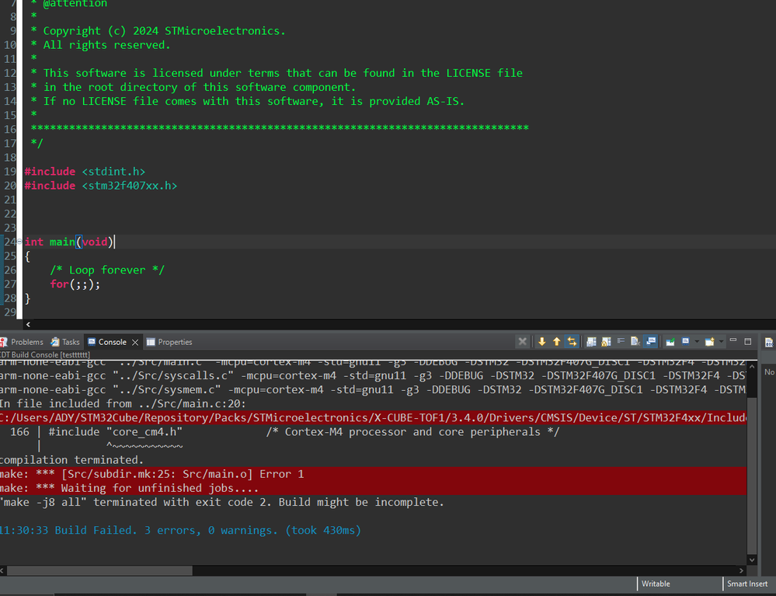
Task: Click the syscalls.c compile command line
Action: click(373, 376)
